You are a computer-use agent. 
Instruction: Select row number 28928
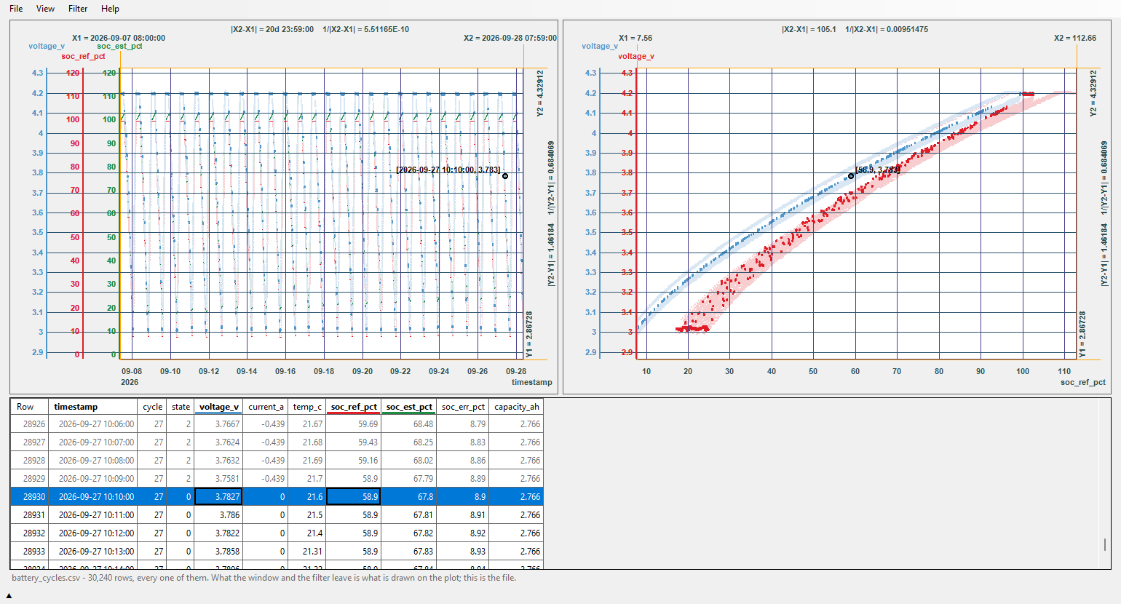29,460
